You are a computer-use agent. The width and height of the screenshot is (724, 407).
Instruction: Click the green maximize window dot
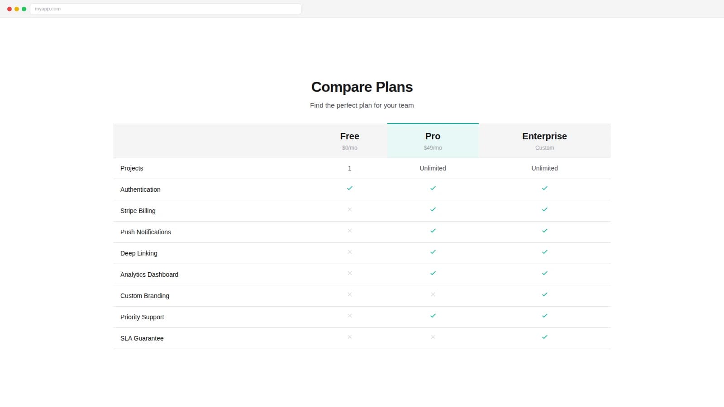(x=24, y=9)
